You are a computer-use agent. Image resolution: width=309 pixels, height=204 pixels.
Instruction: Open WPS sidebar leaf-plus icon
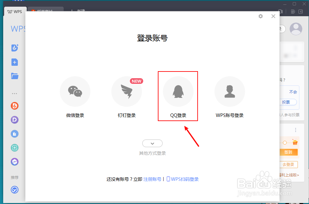(15, 48)
